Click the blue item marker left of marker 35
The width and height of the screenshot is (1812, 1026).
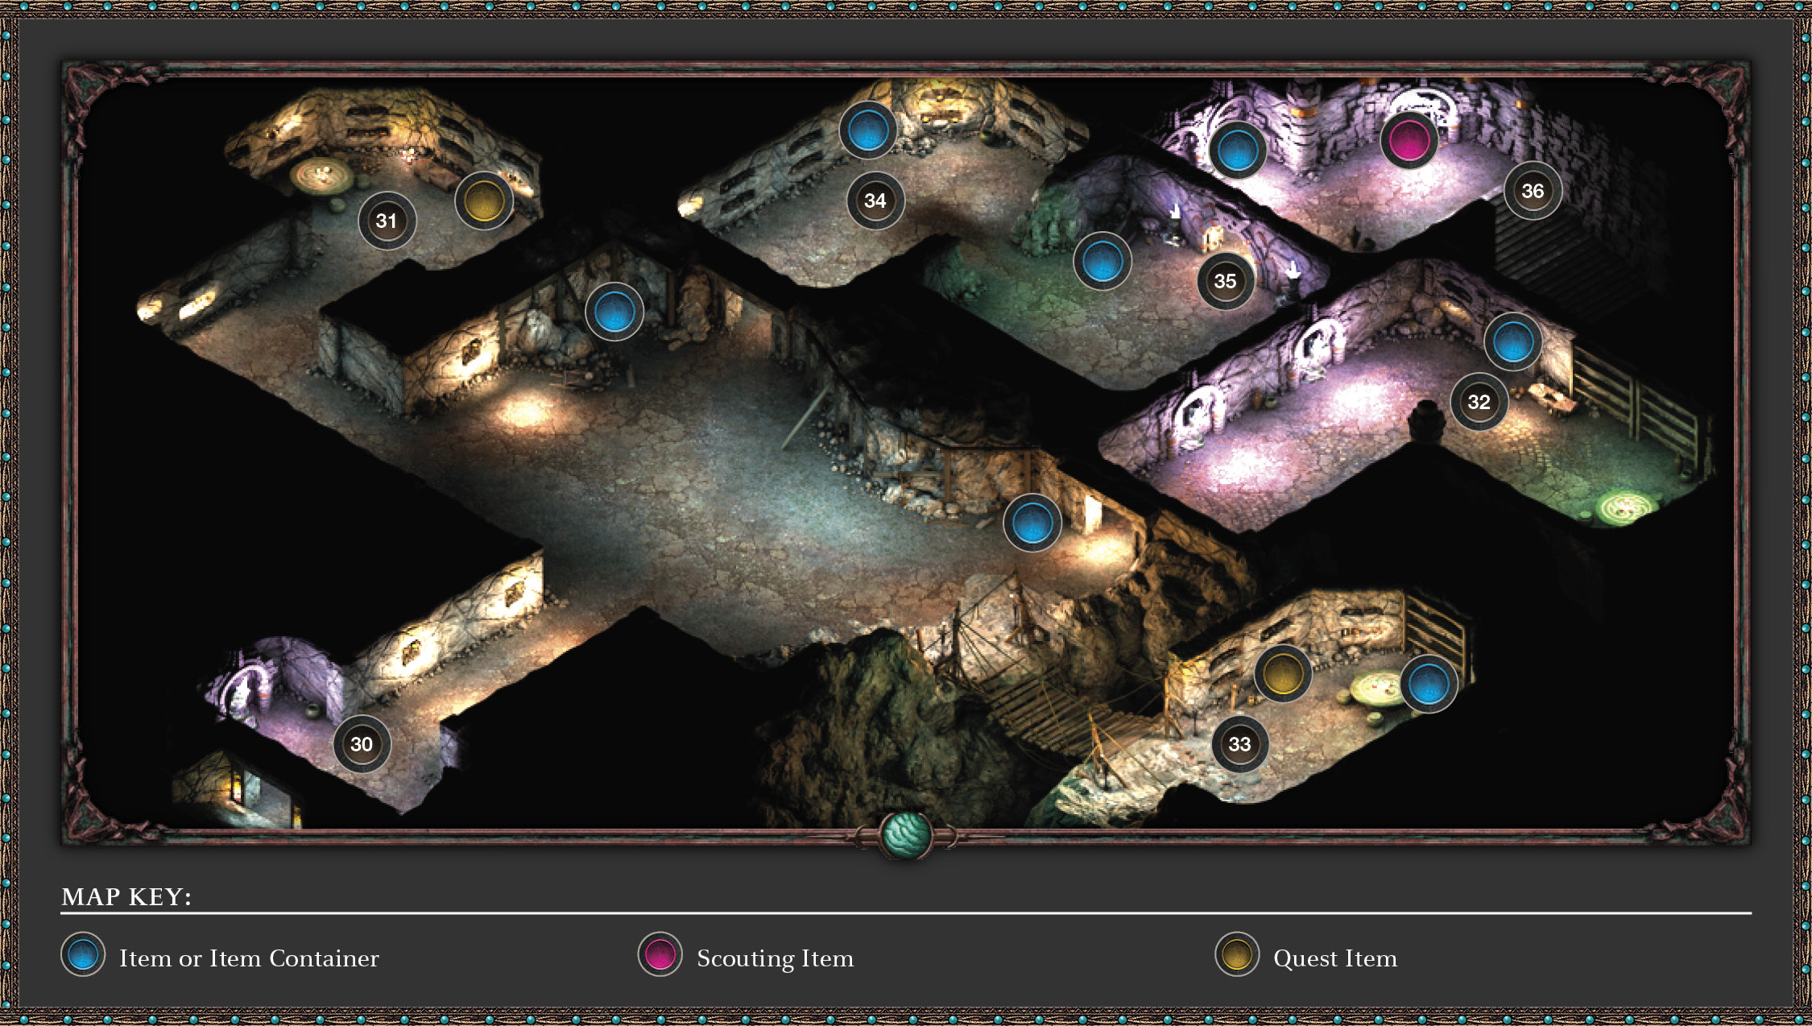1102,261
